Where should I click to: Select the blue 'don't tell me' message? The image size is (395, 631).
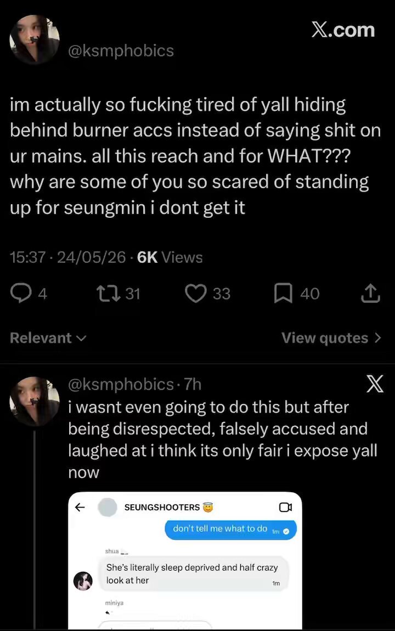230,529
